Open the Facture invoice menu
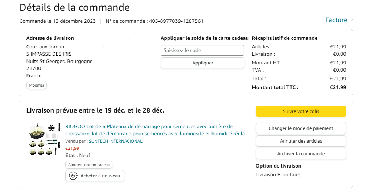The image size is (367, 194). (336, 20)
